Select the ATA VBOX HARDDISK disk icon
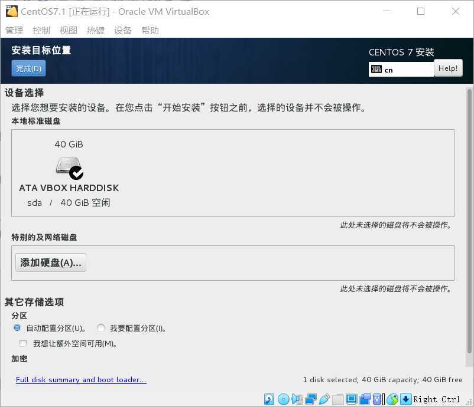 click(70, 168)
